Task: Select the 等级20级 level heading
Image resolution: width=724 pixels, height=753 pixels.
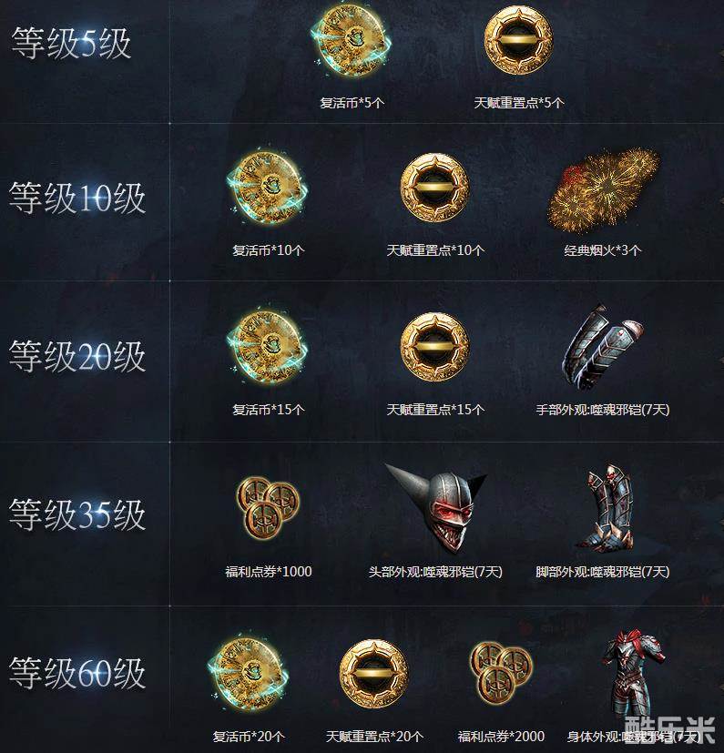Action: (77, 356)
